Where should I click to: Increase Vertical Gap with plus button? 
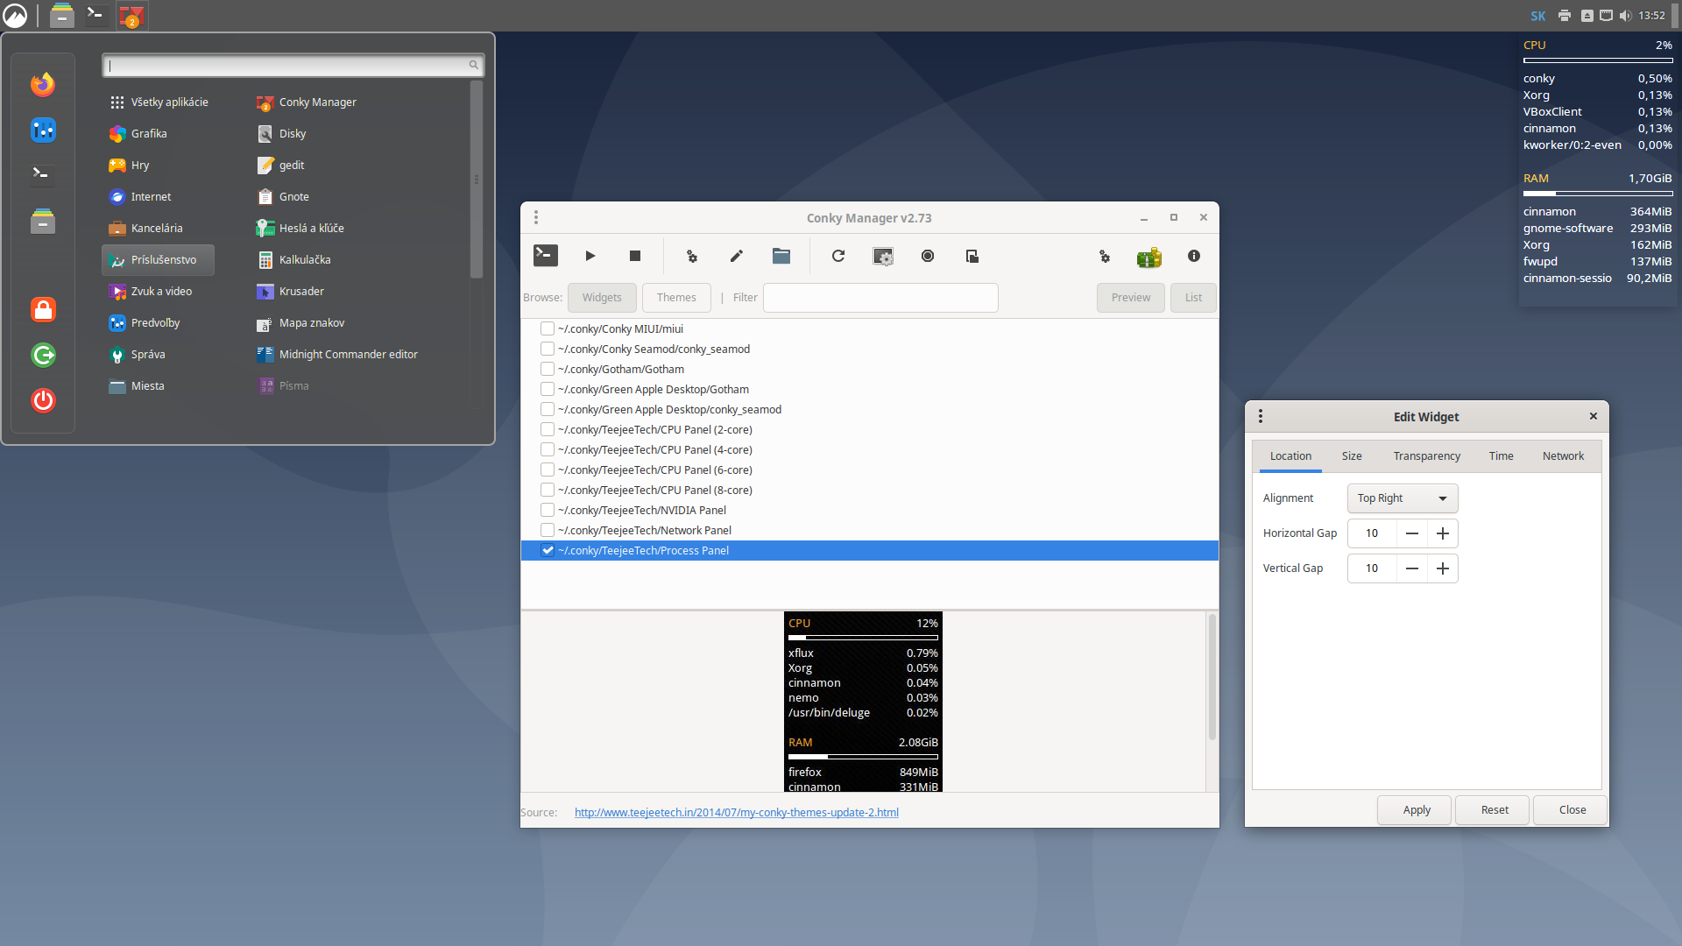coord(1442,568)
